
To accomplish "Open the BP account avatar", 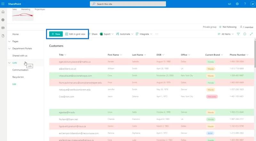I will tap(253, 4).
